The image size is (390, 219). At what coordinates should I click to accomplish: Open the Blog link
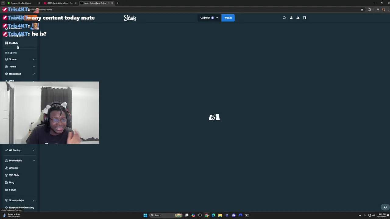12,182
